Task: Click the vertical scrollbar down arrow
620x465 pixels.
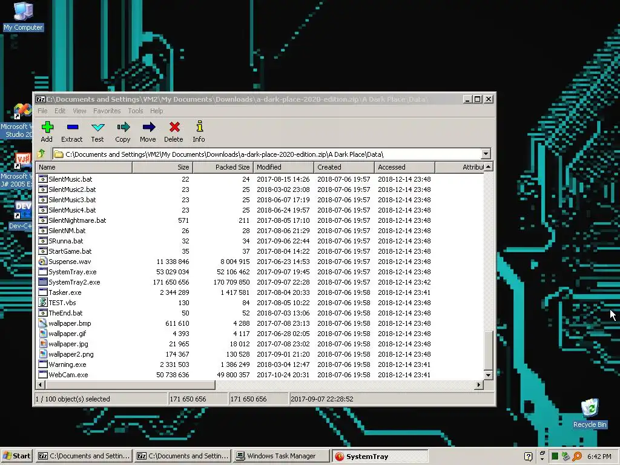Action: click(x=489, y=375)
